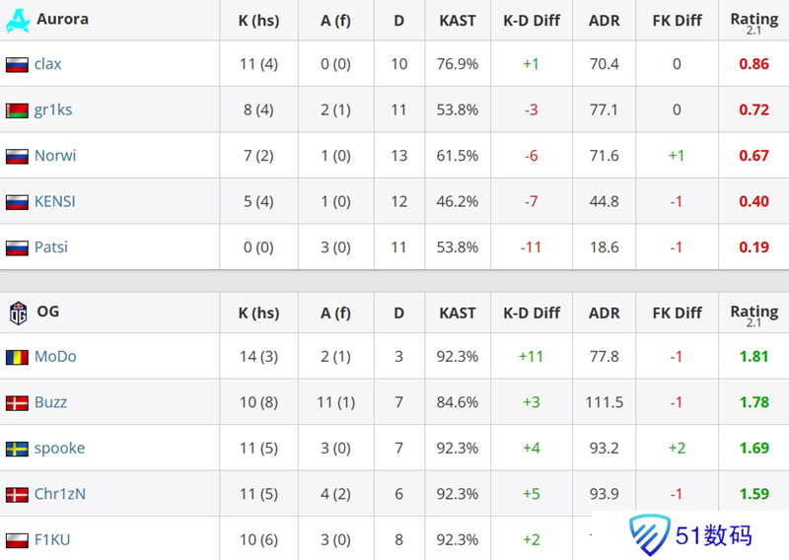Click the OG team logo icon
The width and height of the screenshot is (789, 560).
[x=17, y=313]
